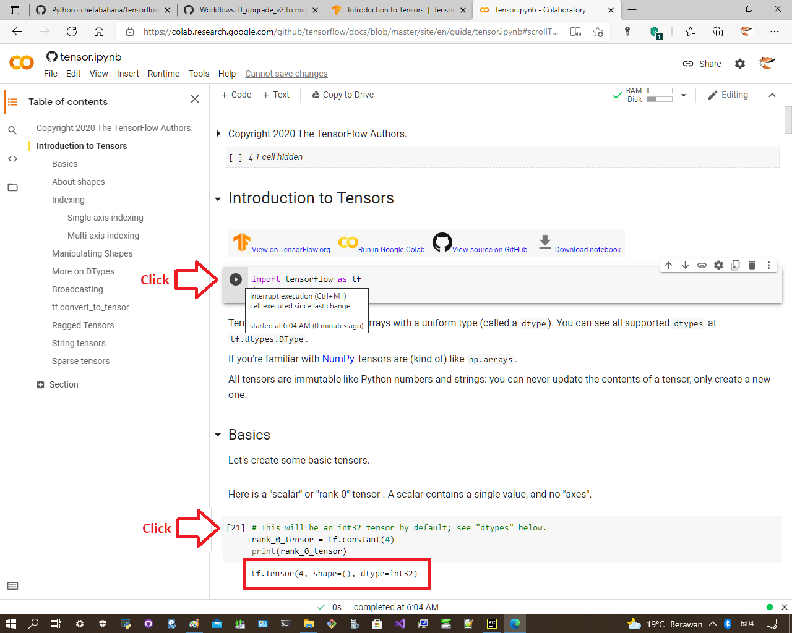Open browser settings and more menu
The height and width of the screenshot is (633, 792).
(x=775, y=32)
